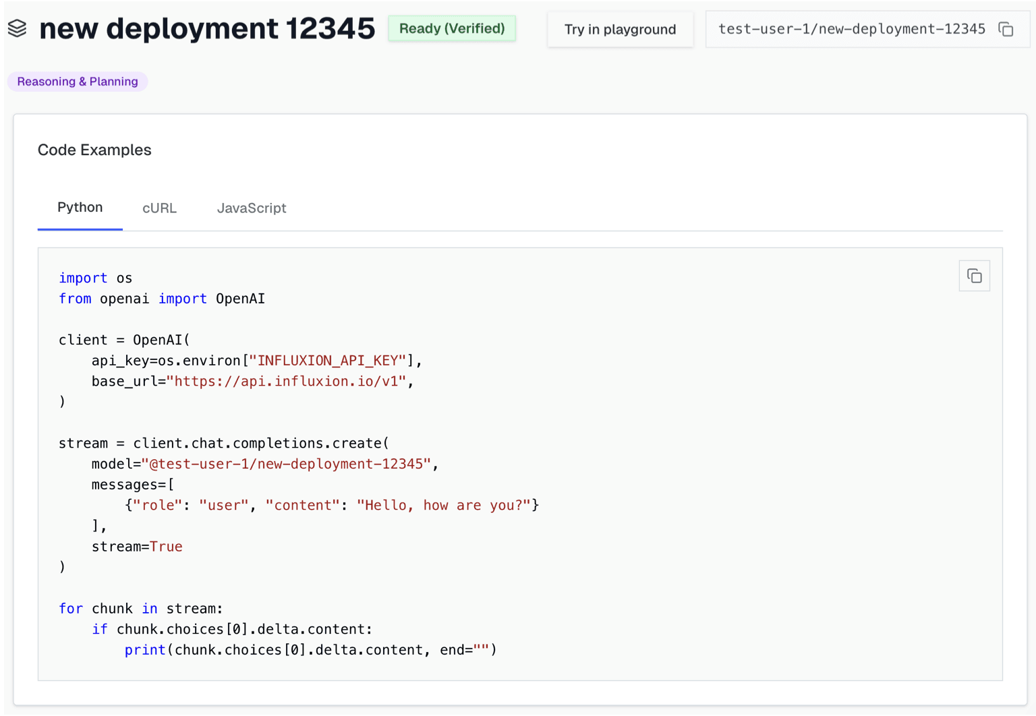This screenshot has width=1036, height=716.
Task: Click the client.chat.completions.create( line
Action: 224,444
